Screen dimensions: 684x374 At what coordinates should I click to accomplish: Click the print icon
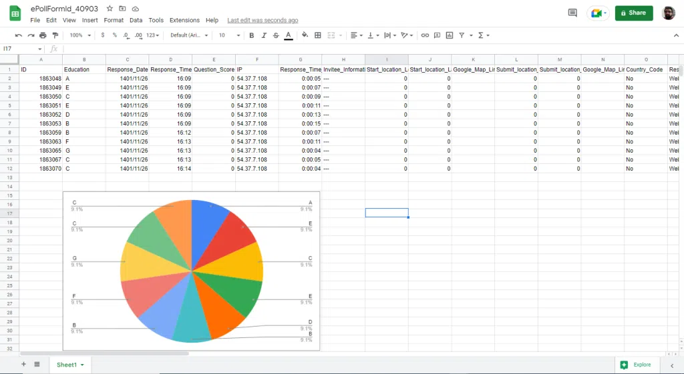[x=43, y=35]
